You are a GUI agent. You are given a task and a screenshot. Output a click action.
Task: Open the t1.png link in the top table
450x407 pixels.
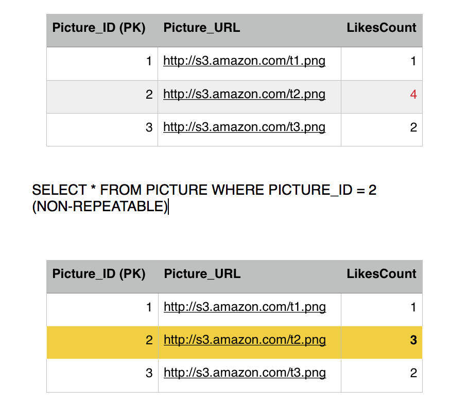coord(244,62)
